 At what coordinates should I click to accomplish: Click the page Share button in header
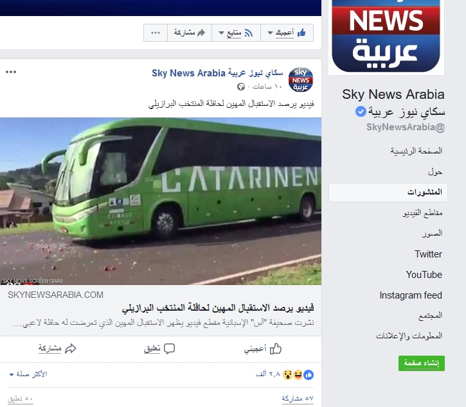(x=190, y=33)
